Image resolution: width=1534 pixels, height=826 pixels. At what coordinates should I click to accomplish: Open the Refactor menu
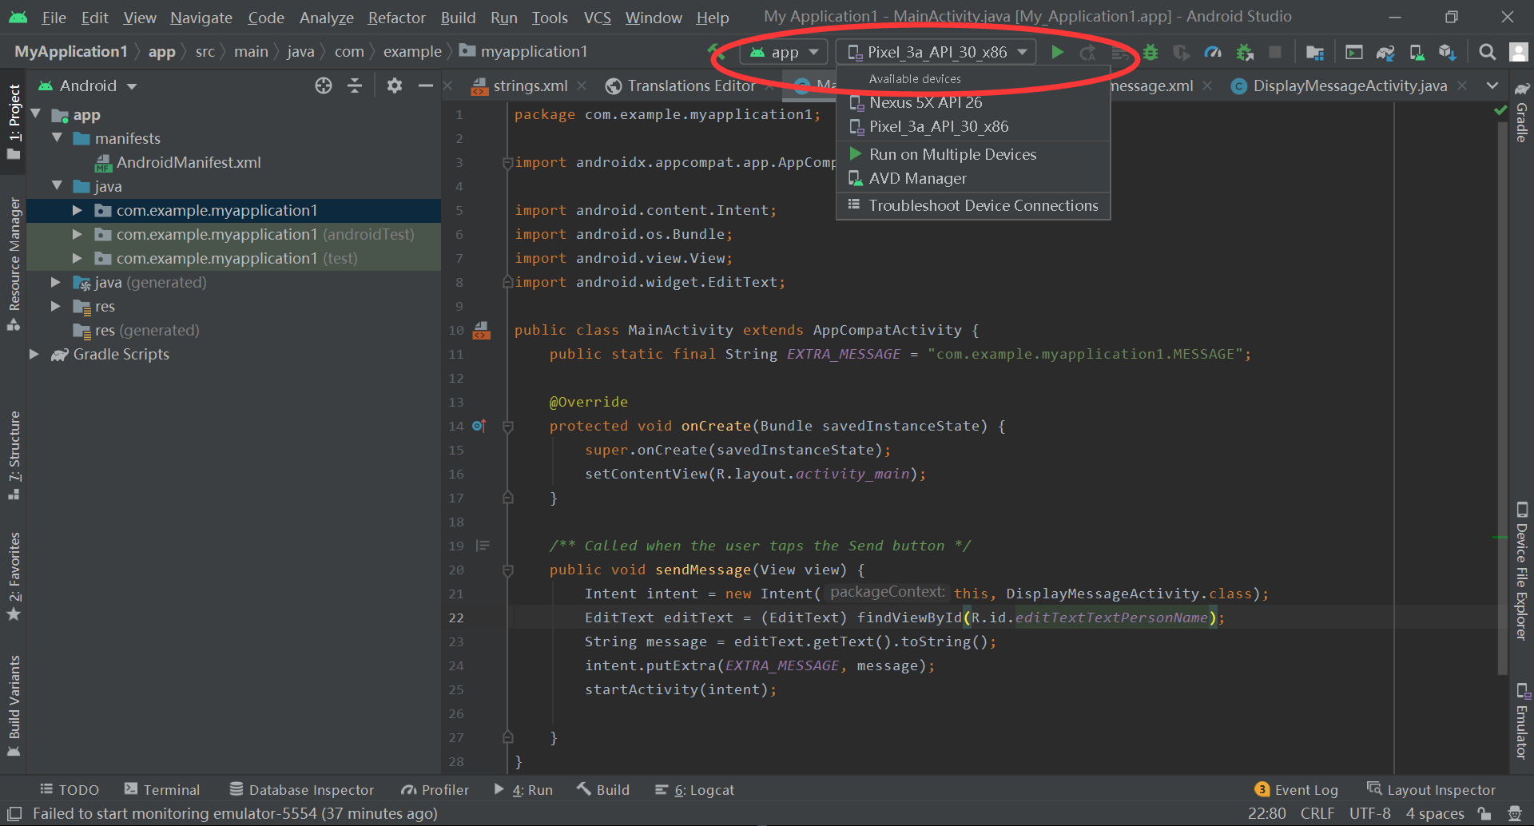click(x=396, y=17)
